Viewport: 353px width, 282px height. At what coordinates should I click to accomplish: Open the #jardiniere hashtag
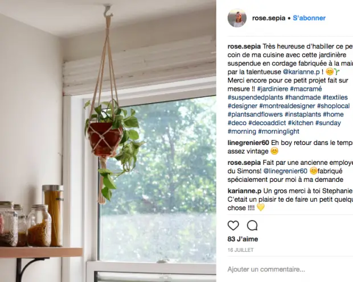click(x=273, y=89)
